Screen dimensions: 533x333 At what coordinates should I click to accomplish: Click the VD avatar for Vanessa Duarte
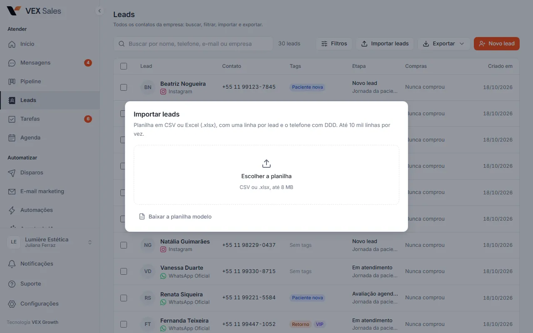148,271
